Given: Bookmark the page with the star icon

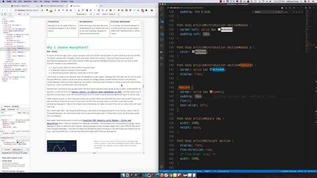Looking at the screenshot, I should [x=42, y=10].
